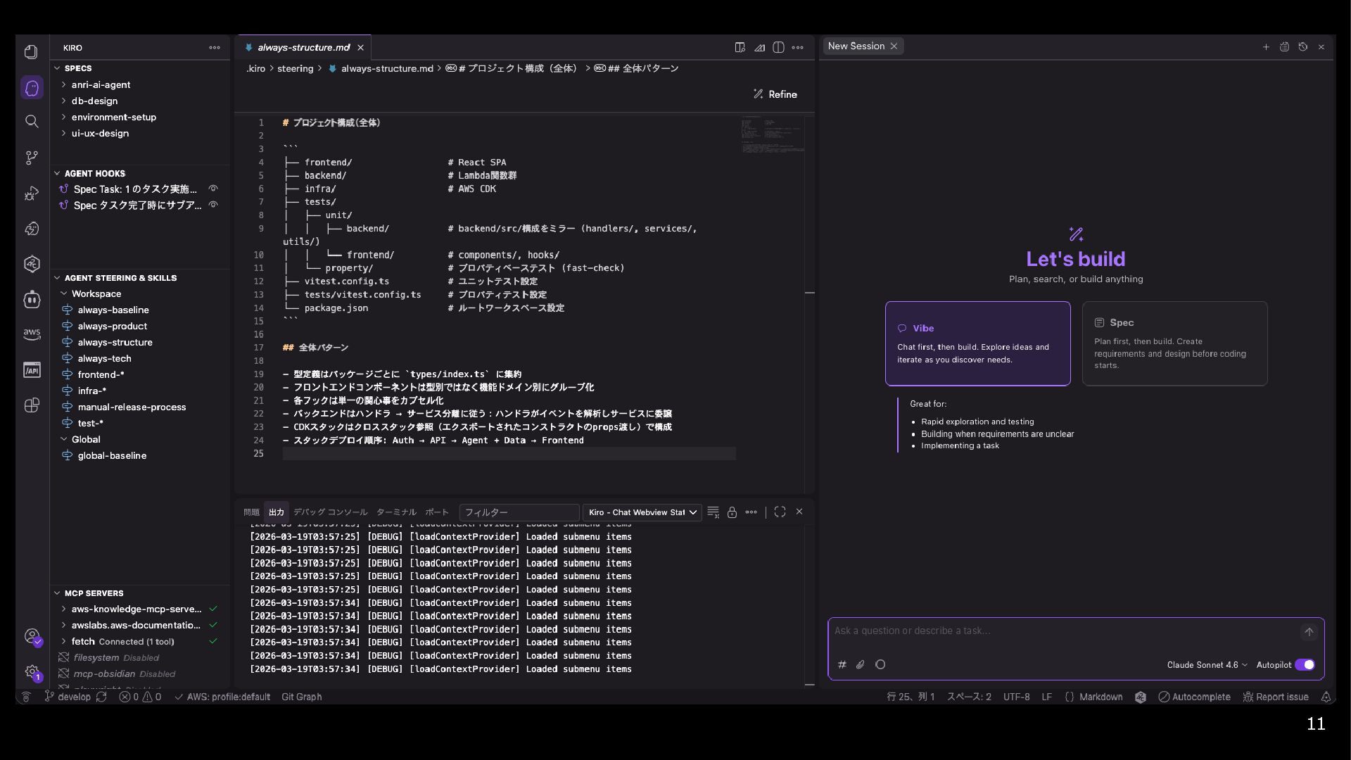
Task: Open the Kiro - Chat Webview output dropdown
Action: coord(642,512)
